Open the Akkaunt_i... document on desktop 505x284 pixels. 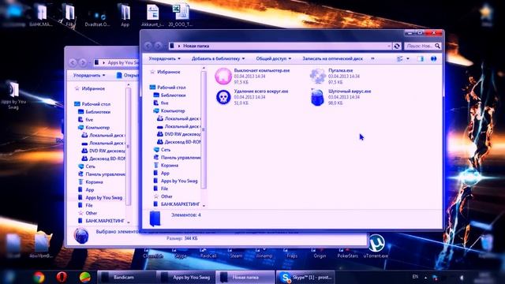[152, 16]
